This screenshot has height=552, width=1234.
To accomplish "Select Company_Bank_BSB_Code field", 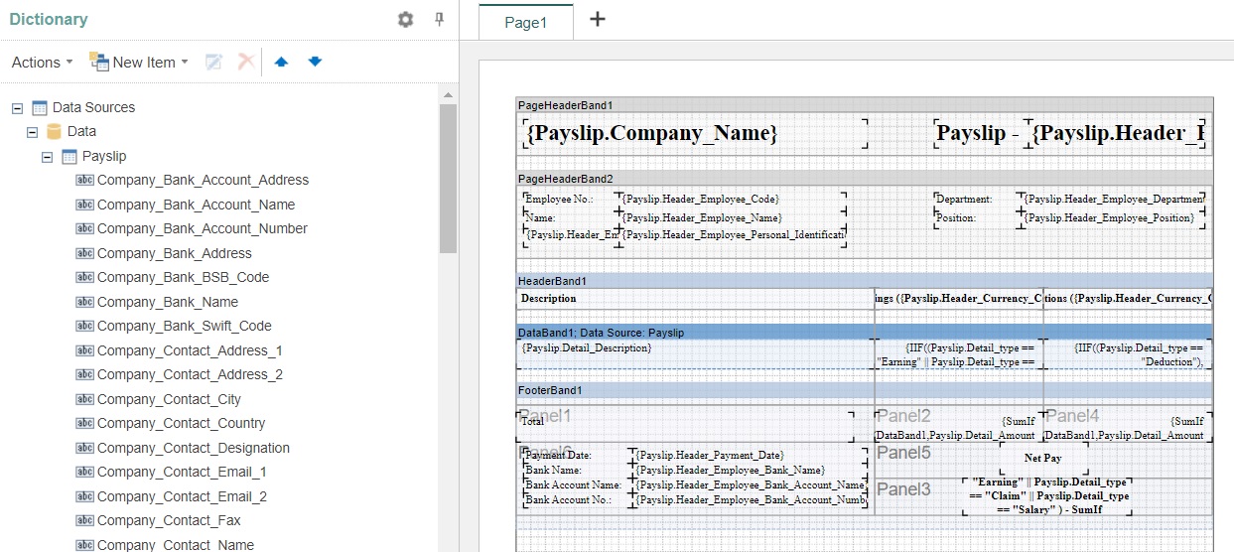I will (x=183, y=277).
